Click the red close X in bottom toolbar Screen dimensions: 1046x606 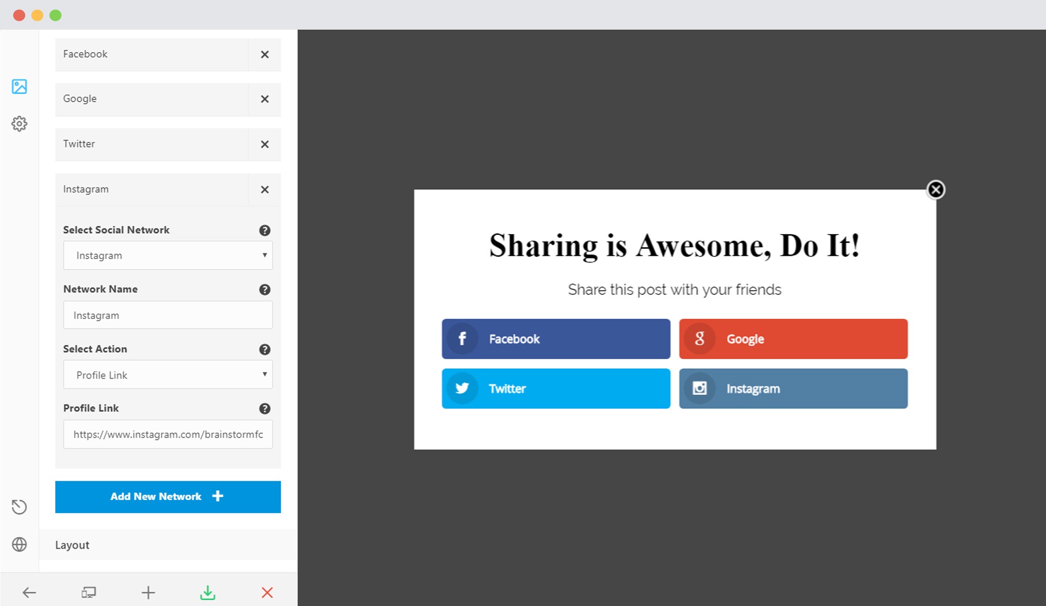tap(267, 593)
